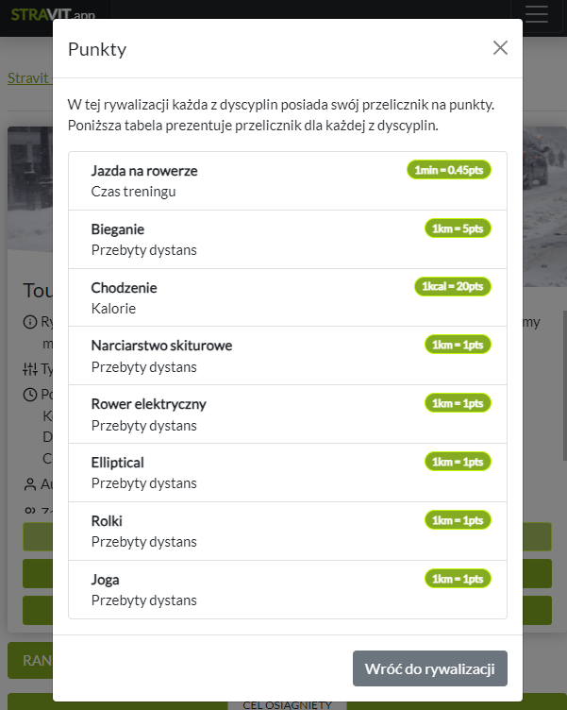Open the hamburger navigation menu
Image resolution: width=567 pixels, height=710 pixels.
536,16
